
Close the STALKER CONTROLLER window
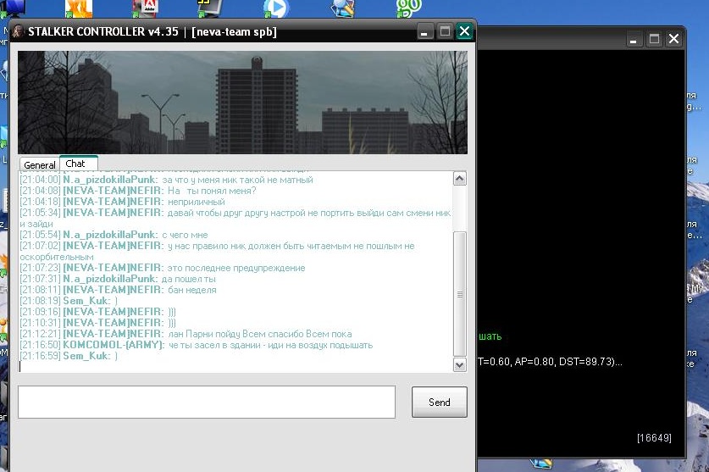point(463,32)
